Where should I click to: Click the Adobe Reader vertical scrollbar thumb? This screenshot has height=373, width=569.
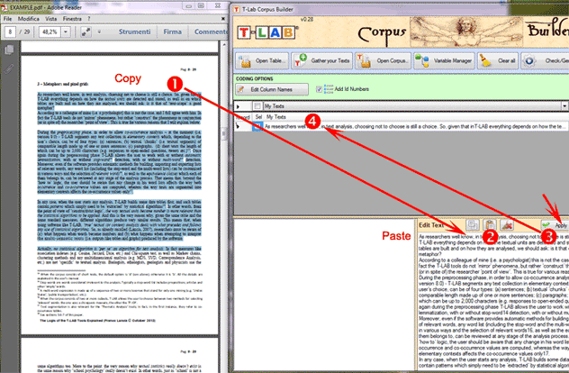click(x=224, y=133)
